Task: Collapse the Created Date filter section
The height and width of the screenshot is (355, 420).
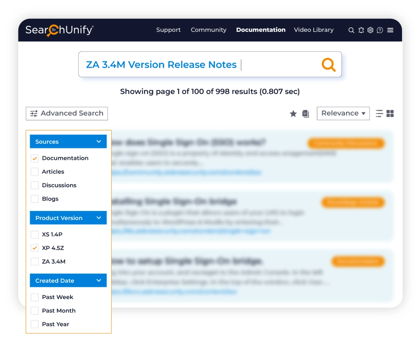Action: tap(68, 281)
